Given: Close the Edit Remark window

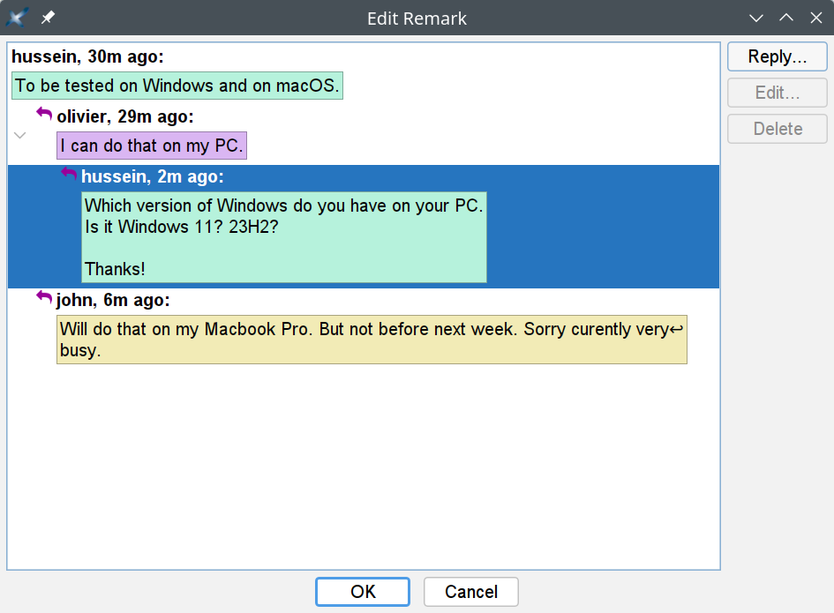Looking at the screenshot, I should point(816,18).
